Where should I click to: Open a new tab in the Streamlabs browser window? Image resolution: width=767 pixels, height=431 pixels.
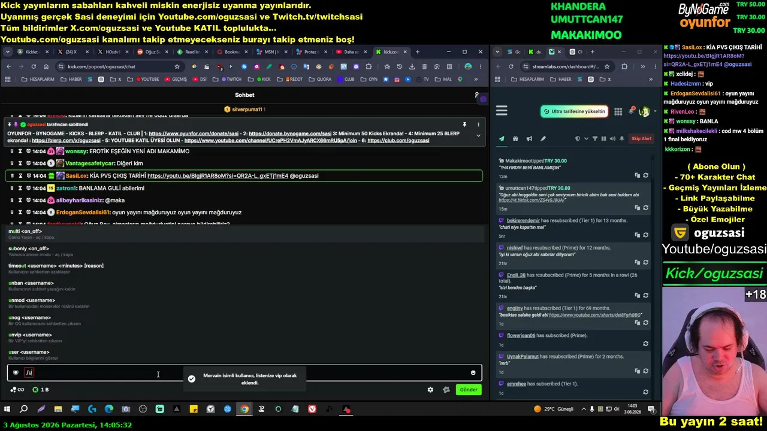pos(593,52)
